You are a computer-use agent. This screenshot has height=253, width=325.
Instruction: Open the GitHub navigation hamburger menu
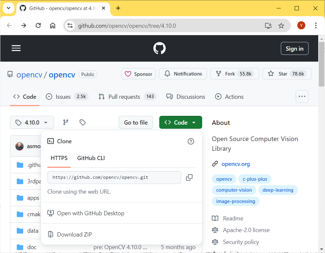16,48
